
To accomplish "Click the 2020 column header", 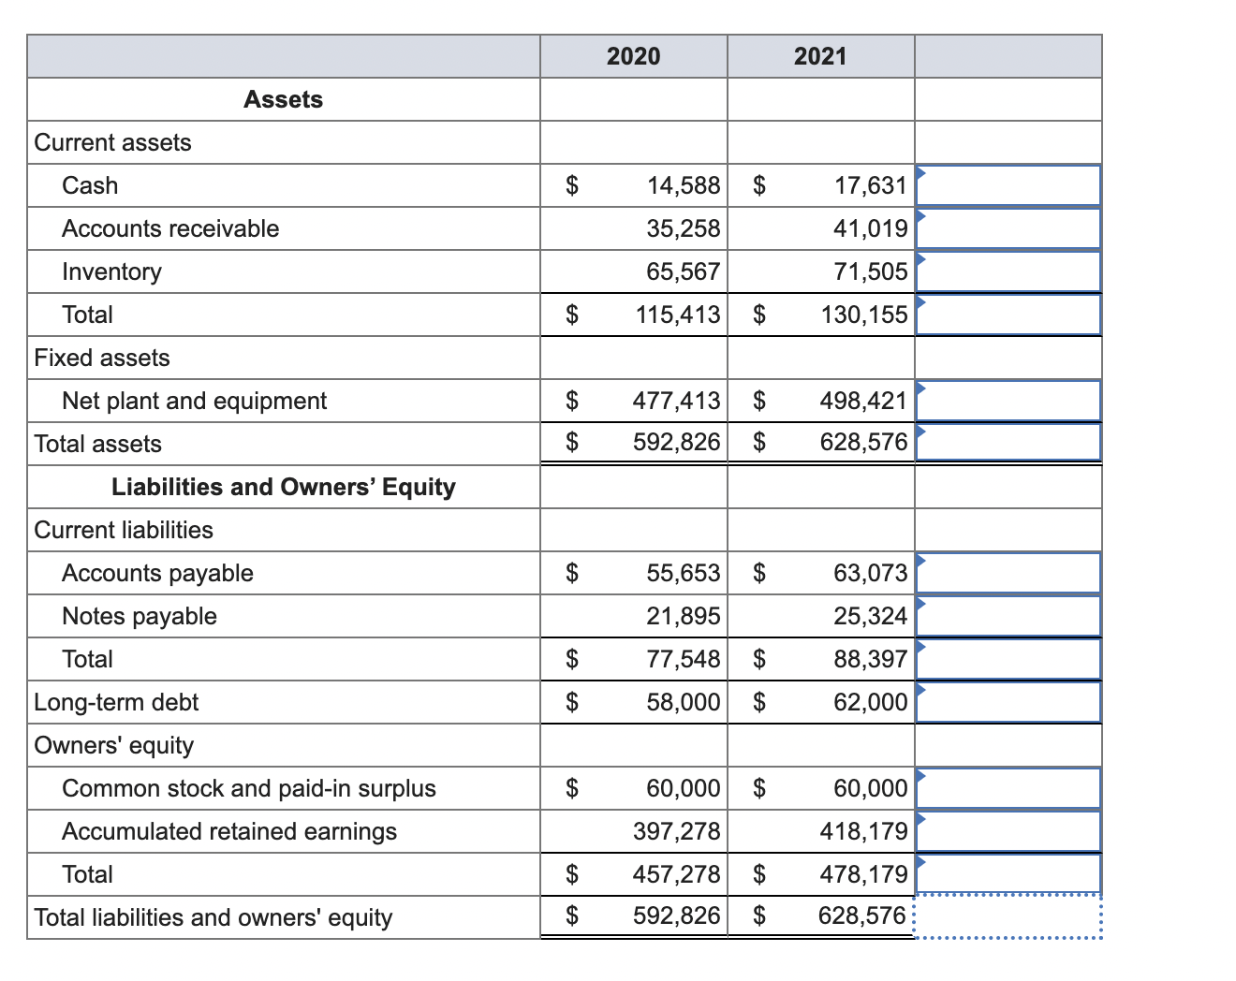I will click(634, 56).
